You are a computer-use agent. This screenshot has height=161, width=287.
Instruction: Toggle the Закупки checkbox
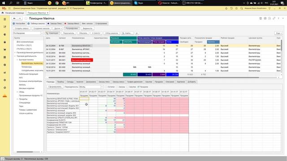pyautogui.click(x=127, y=87)
